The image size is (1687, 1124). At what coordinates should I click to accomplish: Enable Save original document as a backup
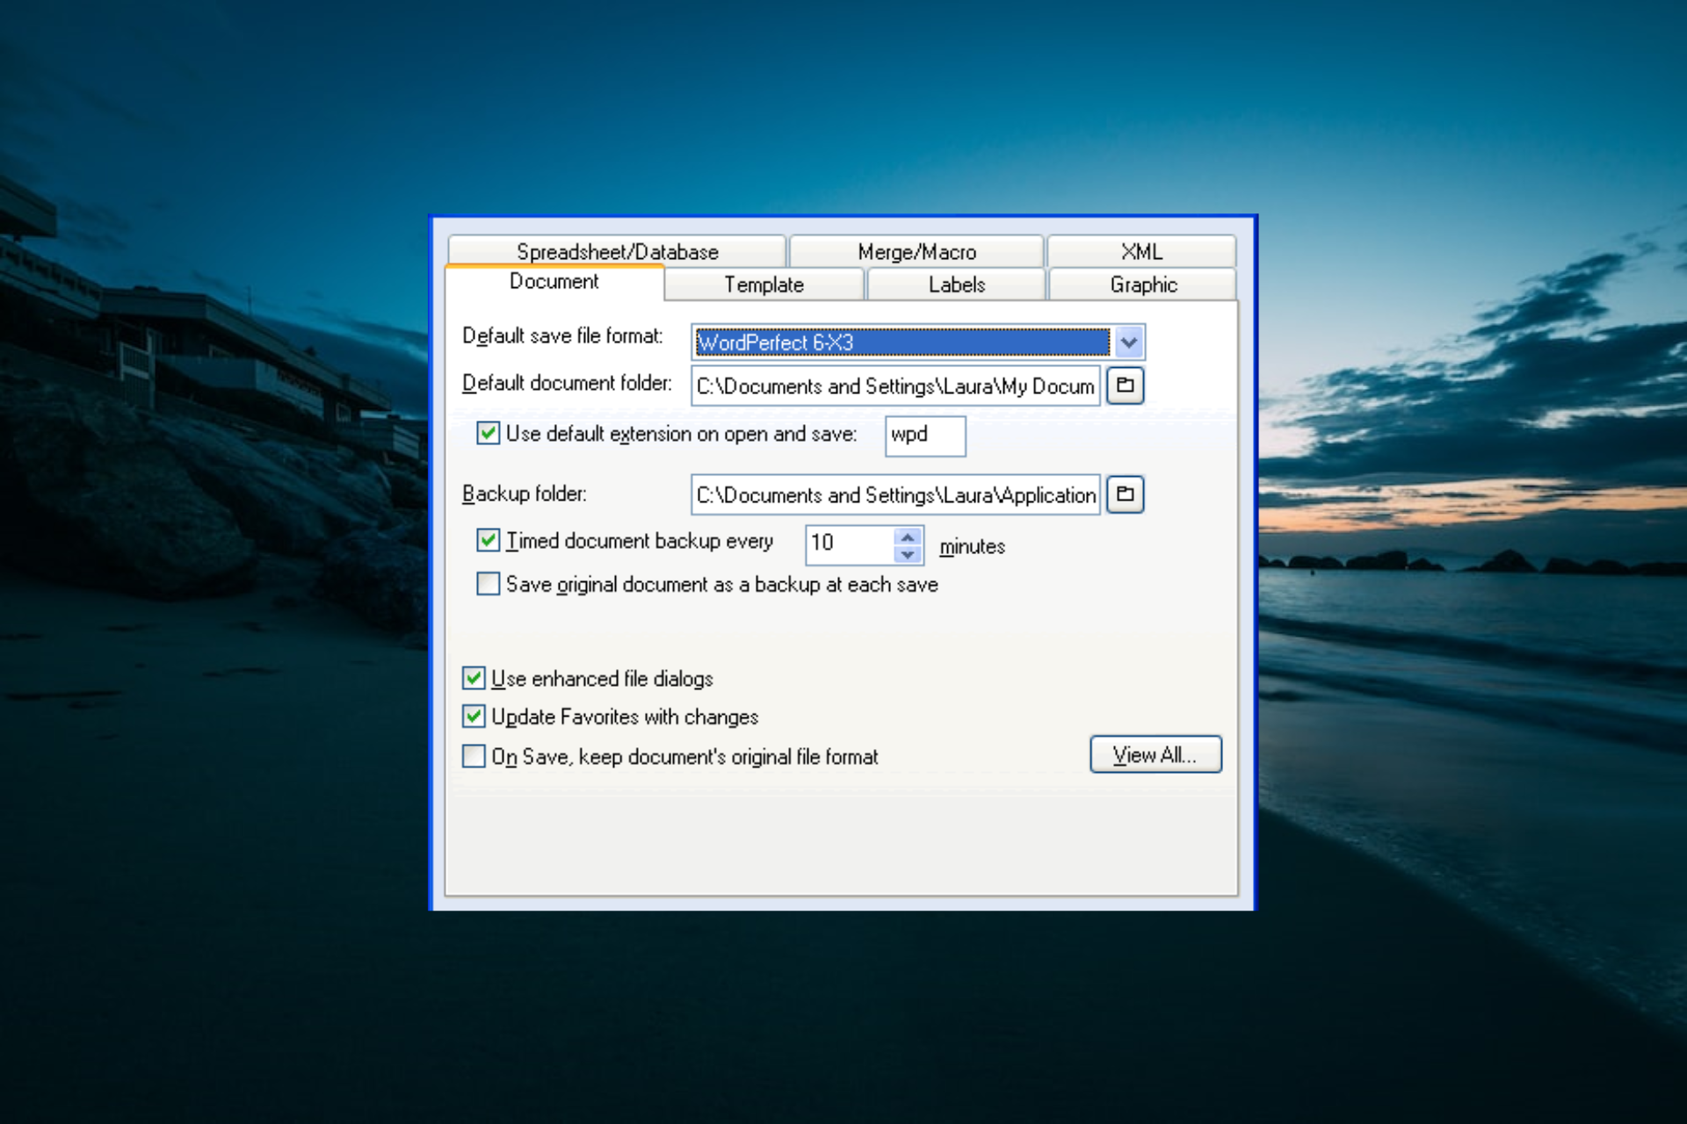click(x=489, y=584)
